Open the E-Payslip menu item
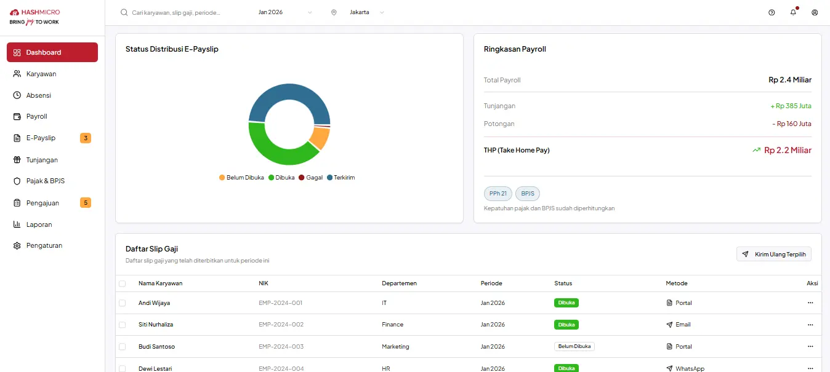 [41, 138]
